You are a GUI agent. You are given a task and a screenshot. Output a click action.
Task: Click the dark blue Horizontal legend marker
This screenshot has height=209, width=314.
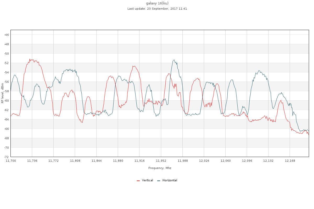click(x=159, y=181)
